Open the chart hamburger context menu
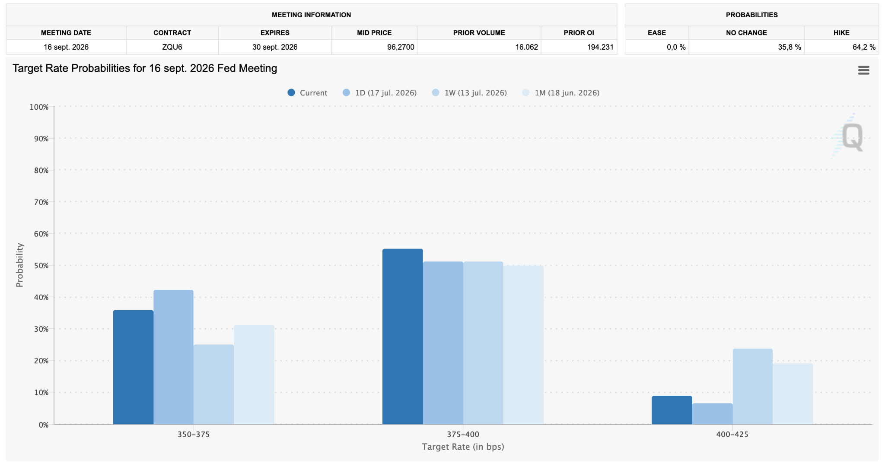Image resolution: width=885 pixels, height=467 pixels. (x=863, y=70)
